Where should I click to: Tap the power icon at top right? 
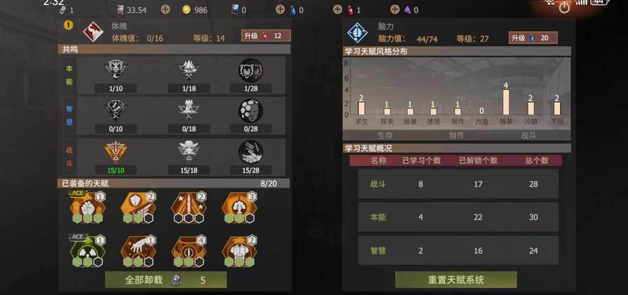coord(565,7)
